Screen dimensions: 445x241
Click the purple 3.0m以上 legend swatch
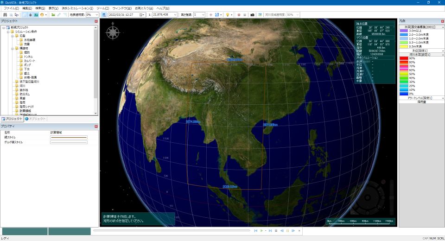pyautogui.click(x=404, y=31)
